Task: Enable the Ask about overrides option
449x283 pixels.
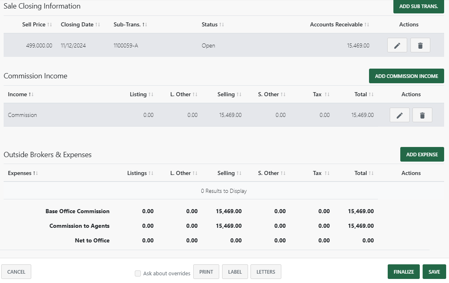Action: coord(138,273)
